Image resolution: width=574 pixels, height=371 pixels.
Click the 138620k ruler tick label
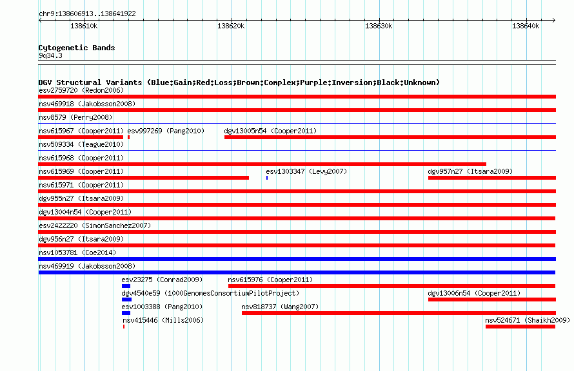231,26
